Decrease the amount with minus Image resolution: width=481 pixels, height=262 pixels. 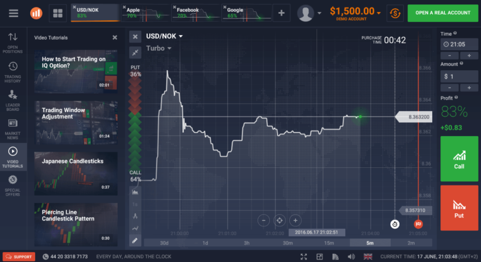point(450,88)
